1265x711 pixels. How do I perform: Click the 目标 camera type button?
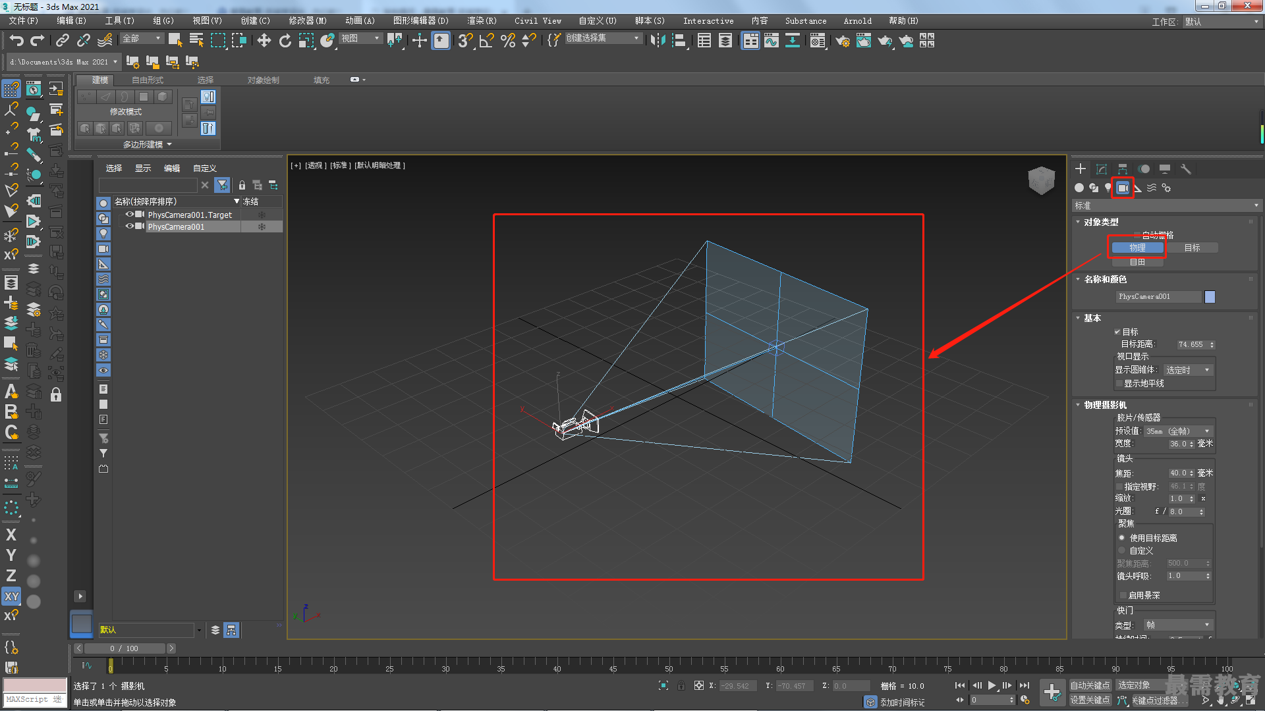pos(1192,248)
